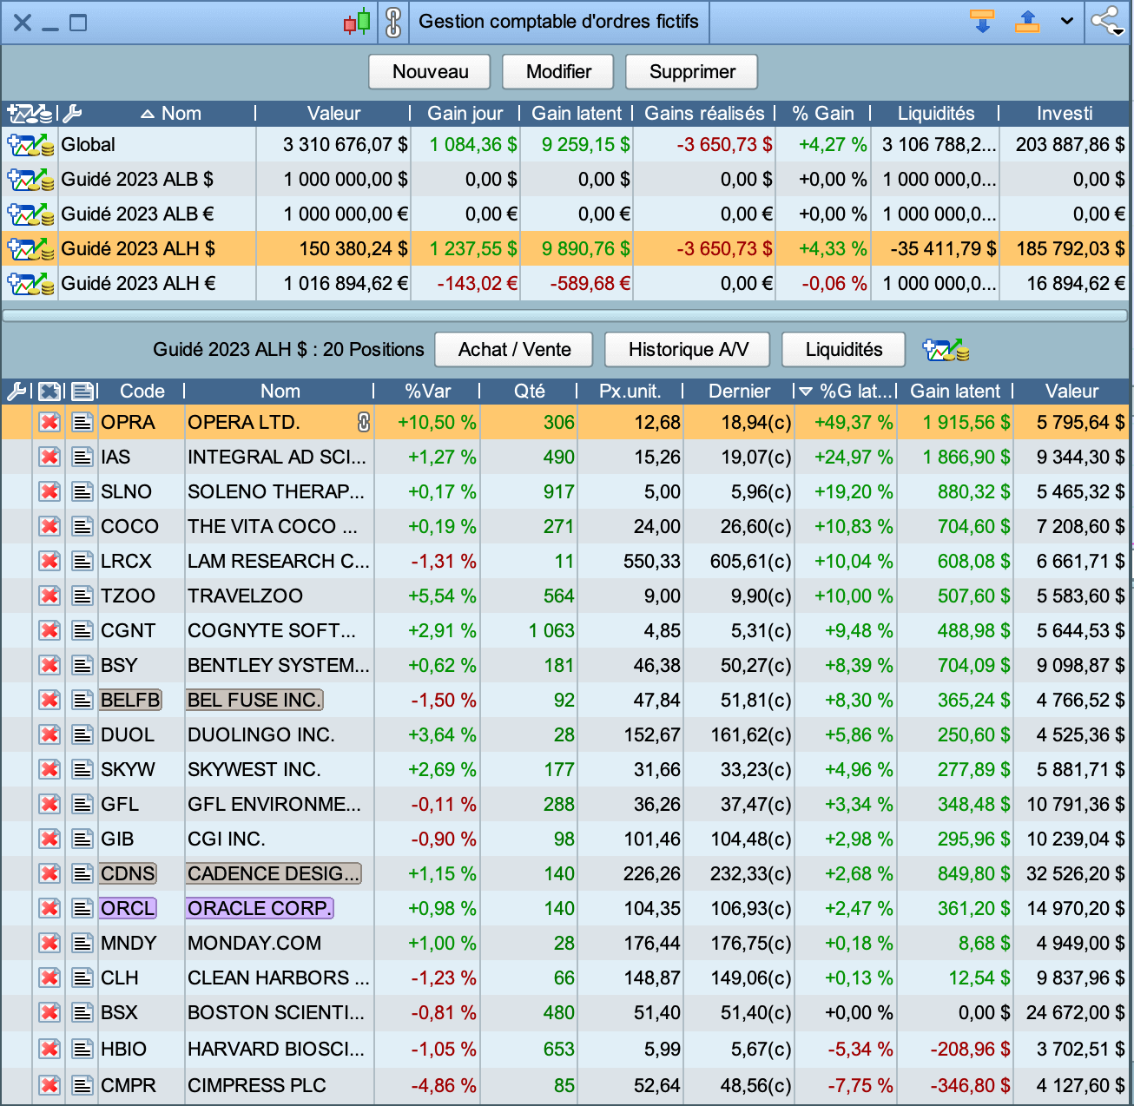Delete the OPRA position with red X
The height and width of the screenshot is (1106, 1134).
coord(49,423)
